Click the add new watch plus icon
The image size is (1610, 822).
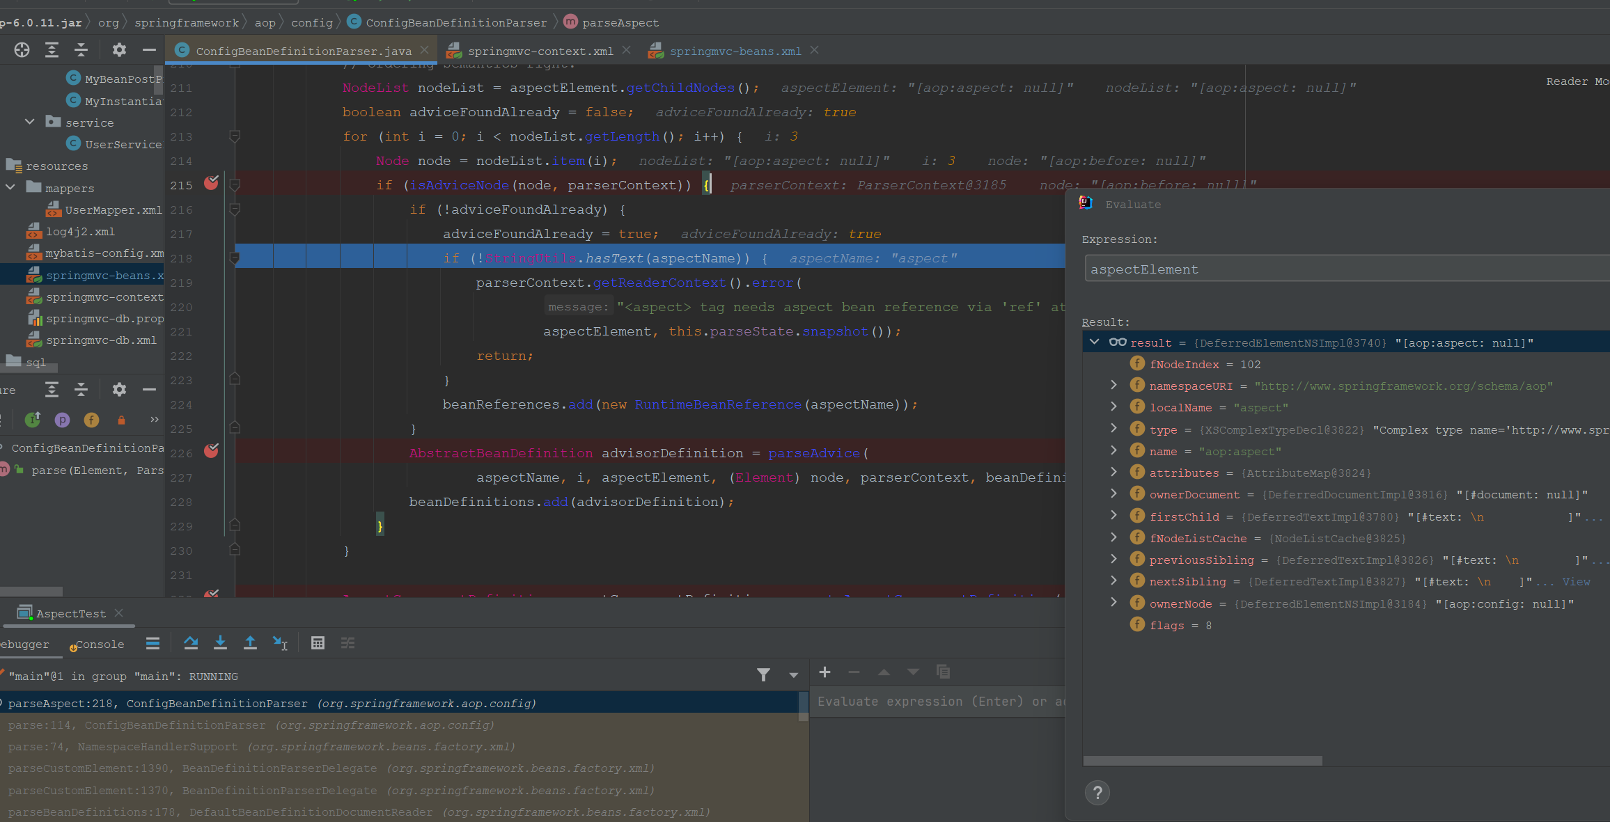click(x=824, y=672)
